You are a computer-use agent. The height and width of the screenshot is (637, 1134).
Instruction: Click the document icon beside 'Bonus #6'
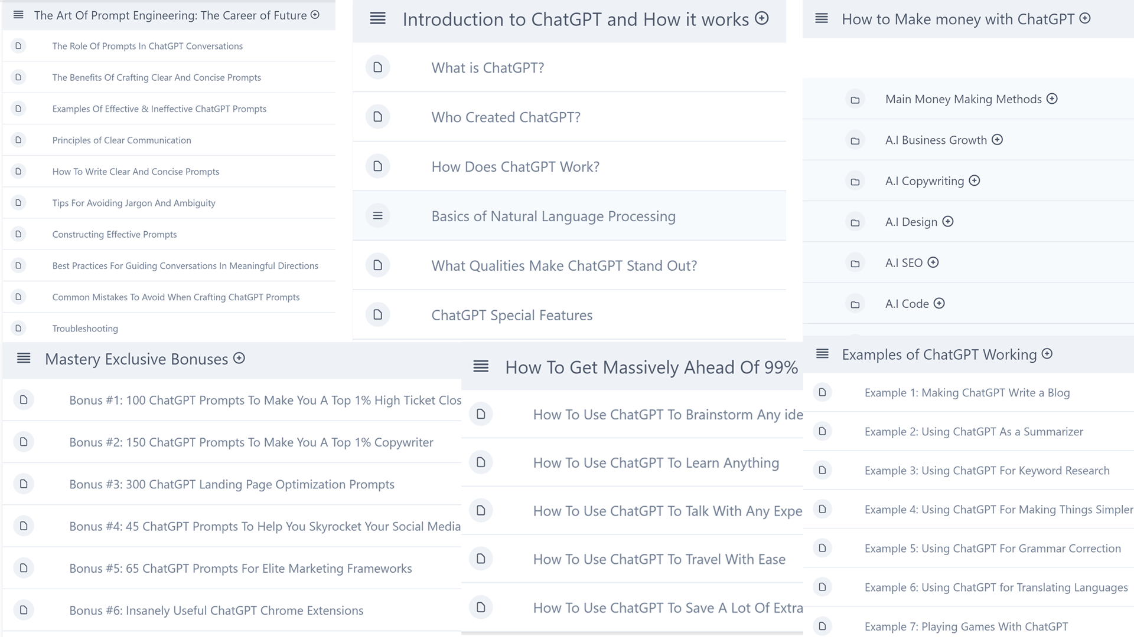click(x=24, y=610)
